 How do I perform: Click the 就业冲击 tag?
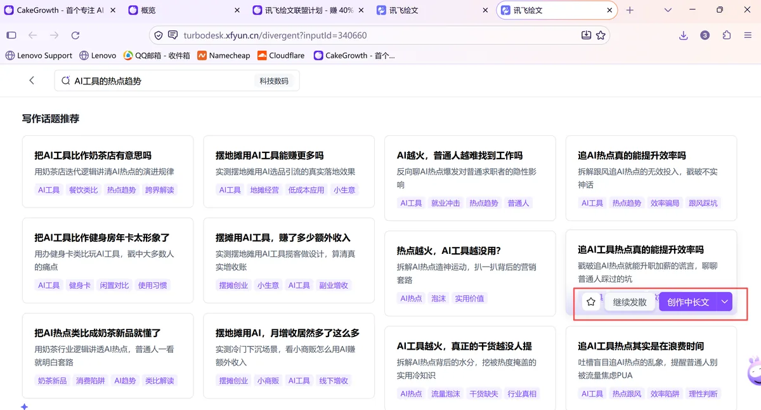pos(446,203)
